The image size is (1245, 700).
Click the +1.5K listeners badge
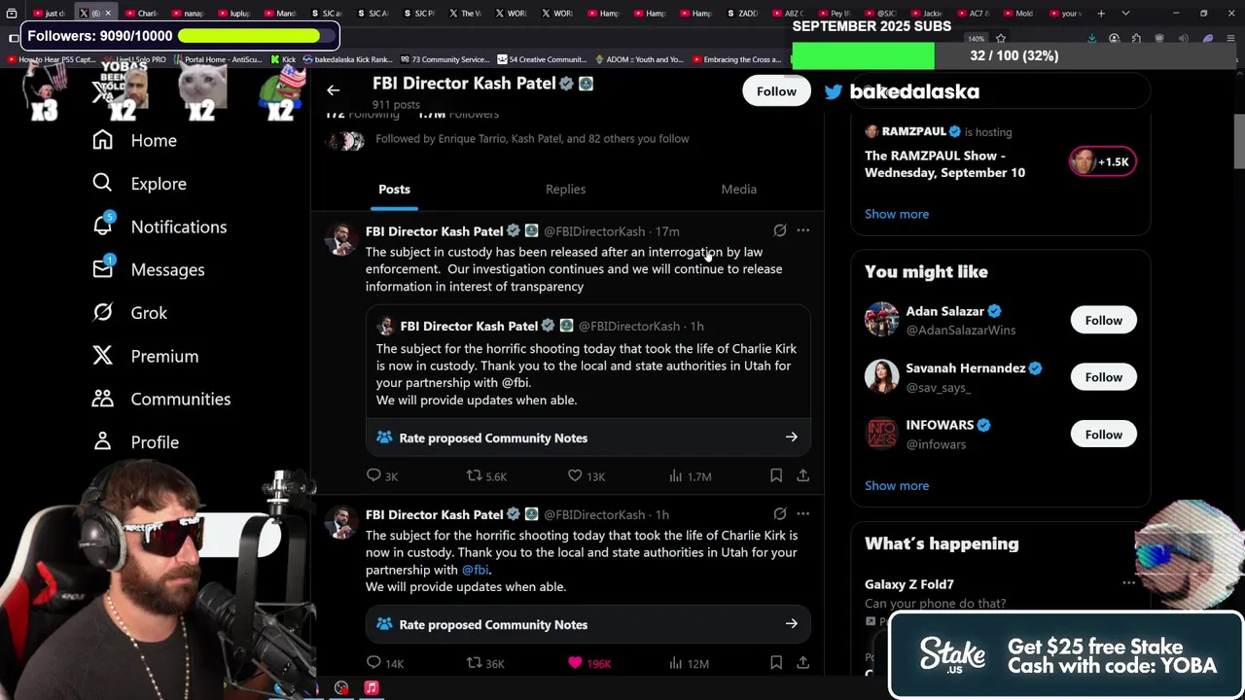click(x=1102, y=161)
